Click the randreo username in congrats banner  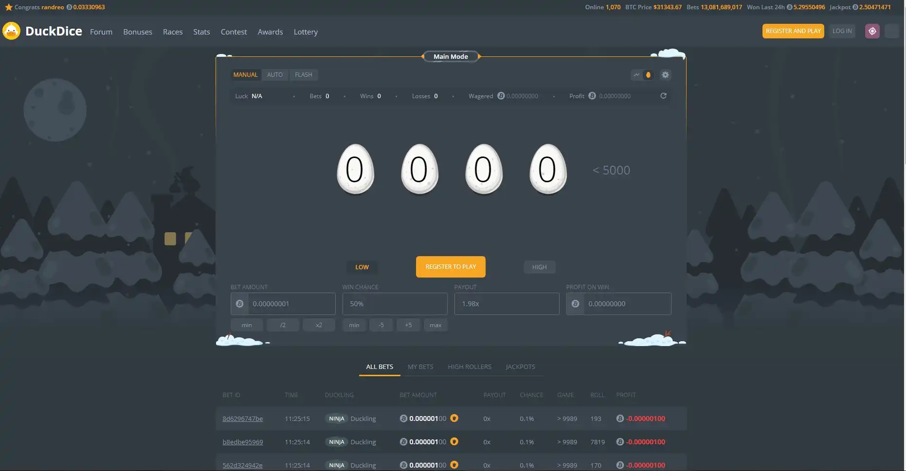[x=53, y=7]
